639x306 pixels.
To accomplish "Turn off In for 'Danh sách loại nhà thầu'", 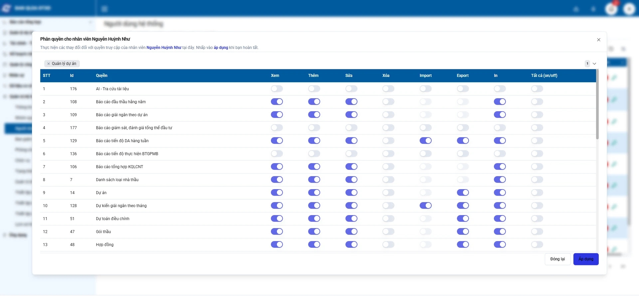I will (500, 180).
